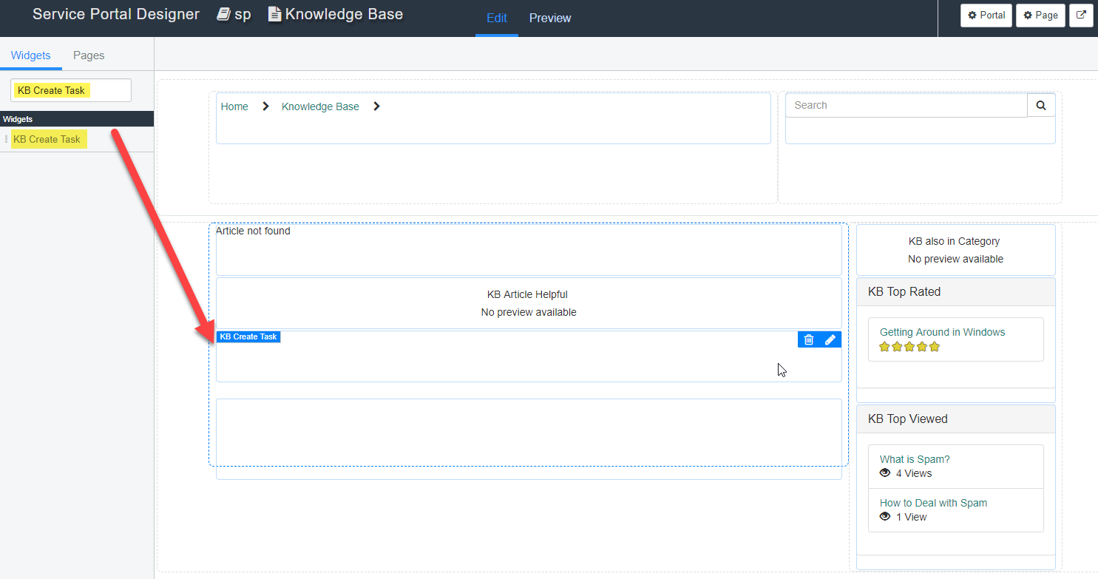The image size is (1098, 579).
Task: Click the Search input field
Action: click(x=906, y=105)
